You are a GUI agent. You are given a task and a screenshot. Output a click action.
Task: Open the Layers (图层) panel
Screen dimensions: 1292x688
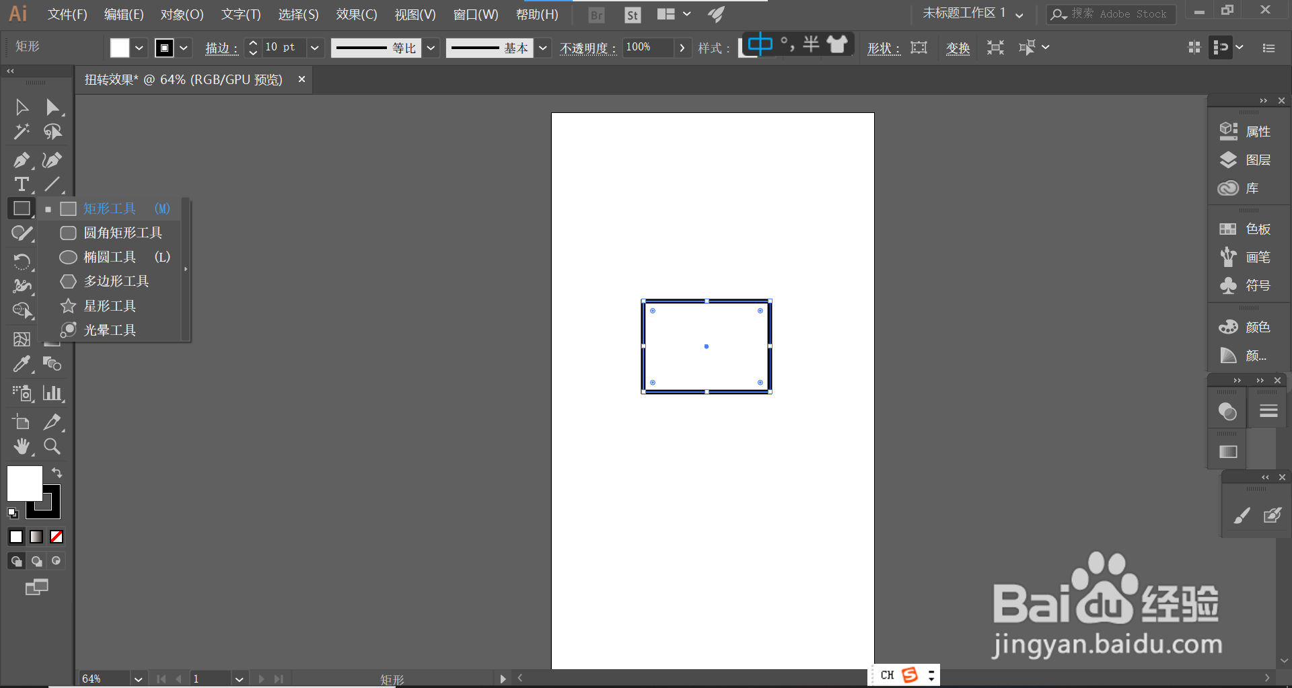click(1245, 159)
